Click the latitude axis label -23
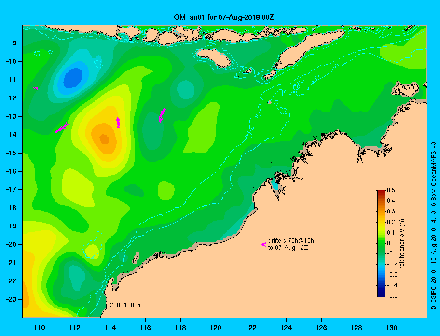The width and height of the screenshot is (440, 336). [x=11, y=299]
